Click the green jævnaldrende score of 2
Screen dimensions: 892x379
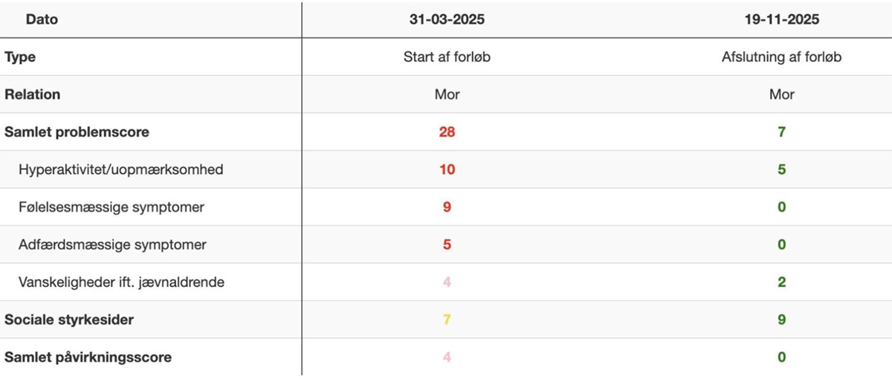(782, 282)
